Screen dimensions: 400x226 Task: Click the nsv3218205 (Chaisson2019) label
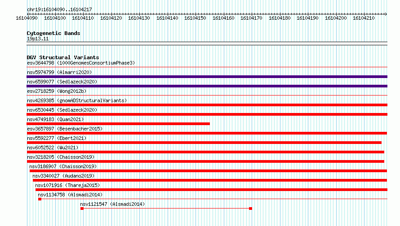[x=61, y=157]
